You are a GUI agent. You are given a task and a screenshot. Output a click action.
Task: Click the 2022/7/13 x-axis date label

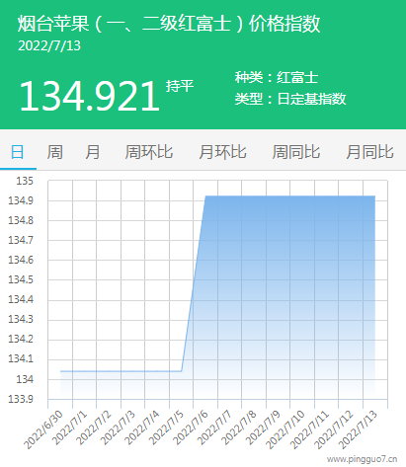click(x=357, y=429)
